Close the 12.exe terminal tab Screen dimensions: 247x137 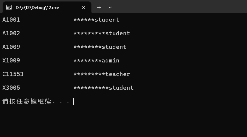pos(83,7)
